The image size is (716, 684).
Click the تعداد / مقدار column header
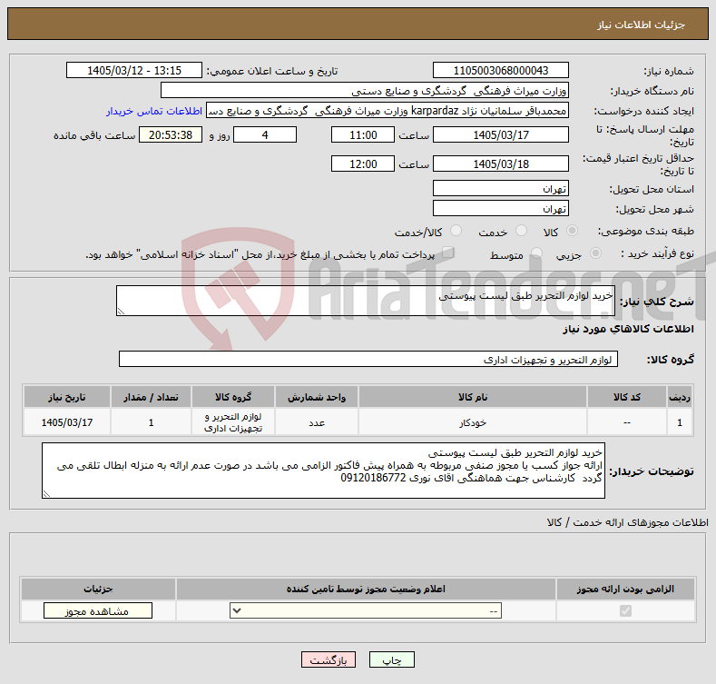[x=151, y=397]
